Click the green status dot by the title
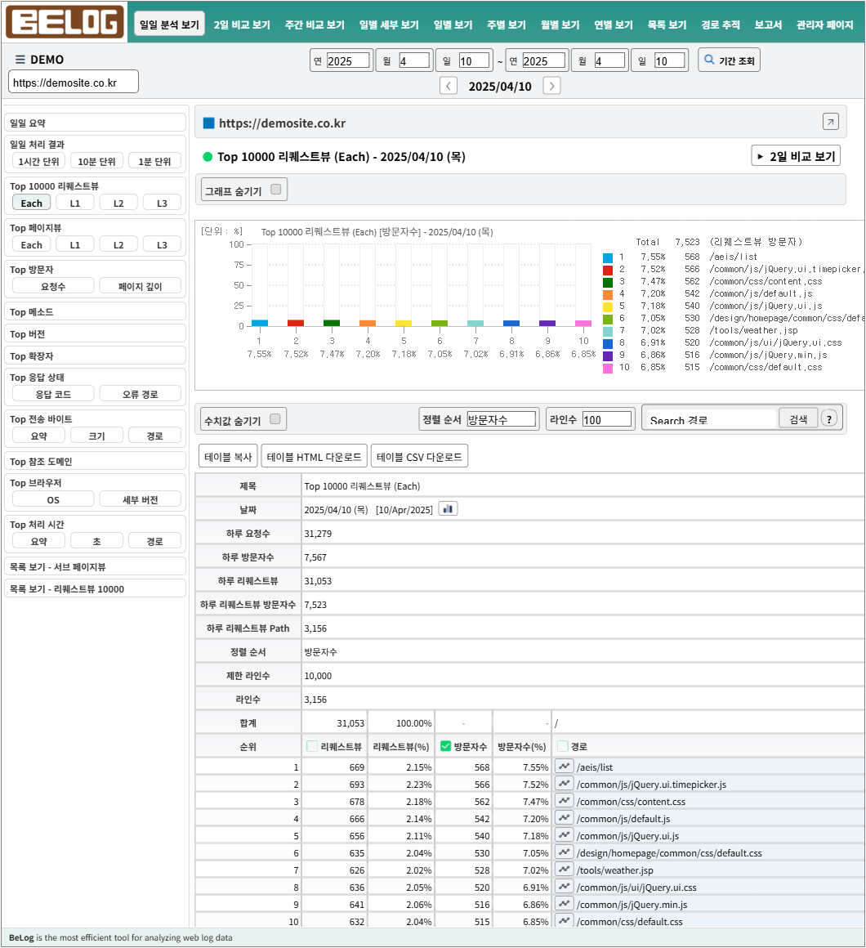 pyautogui.click(x=208, y=157)
